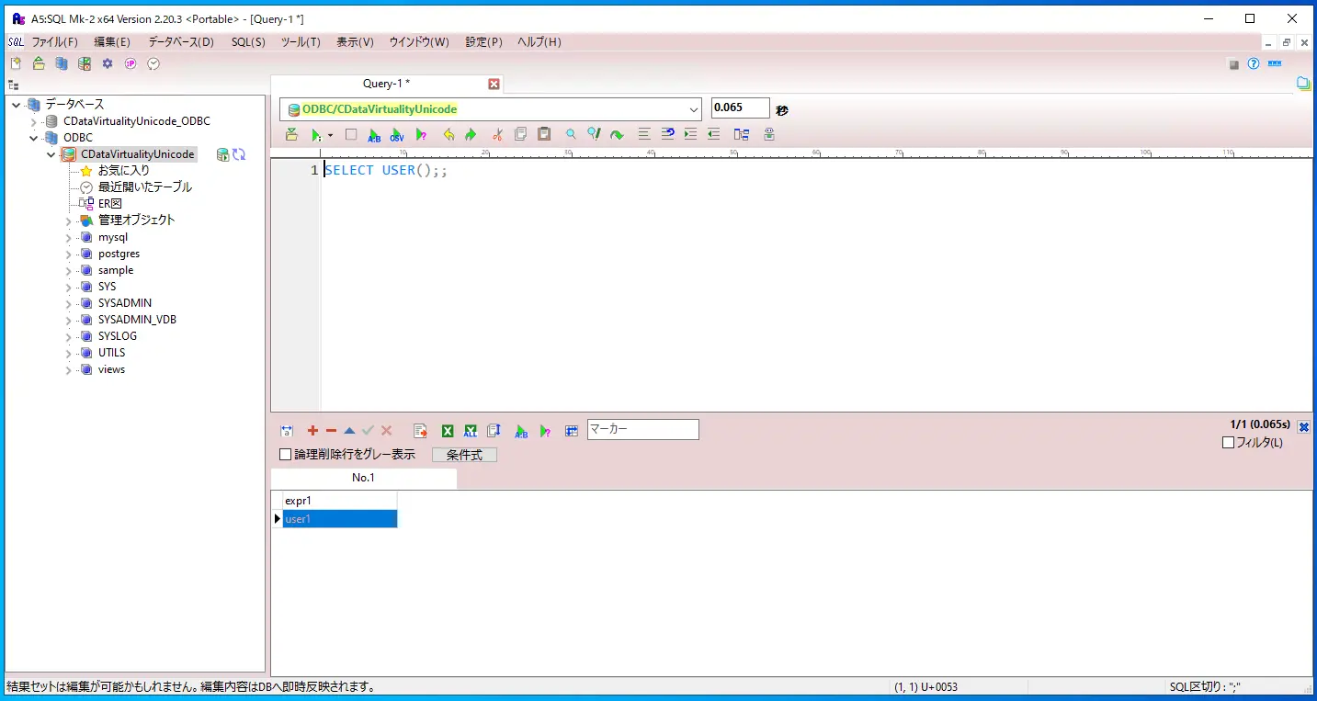Click the SQL format lines icon

[x=644, y=135]
